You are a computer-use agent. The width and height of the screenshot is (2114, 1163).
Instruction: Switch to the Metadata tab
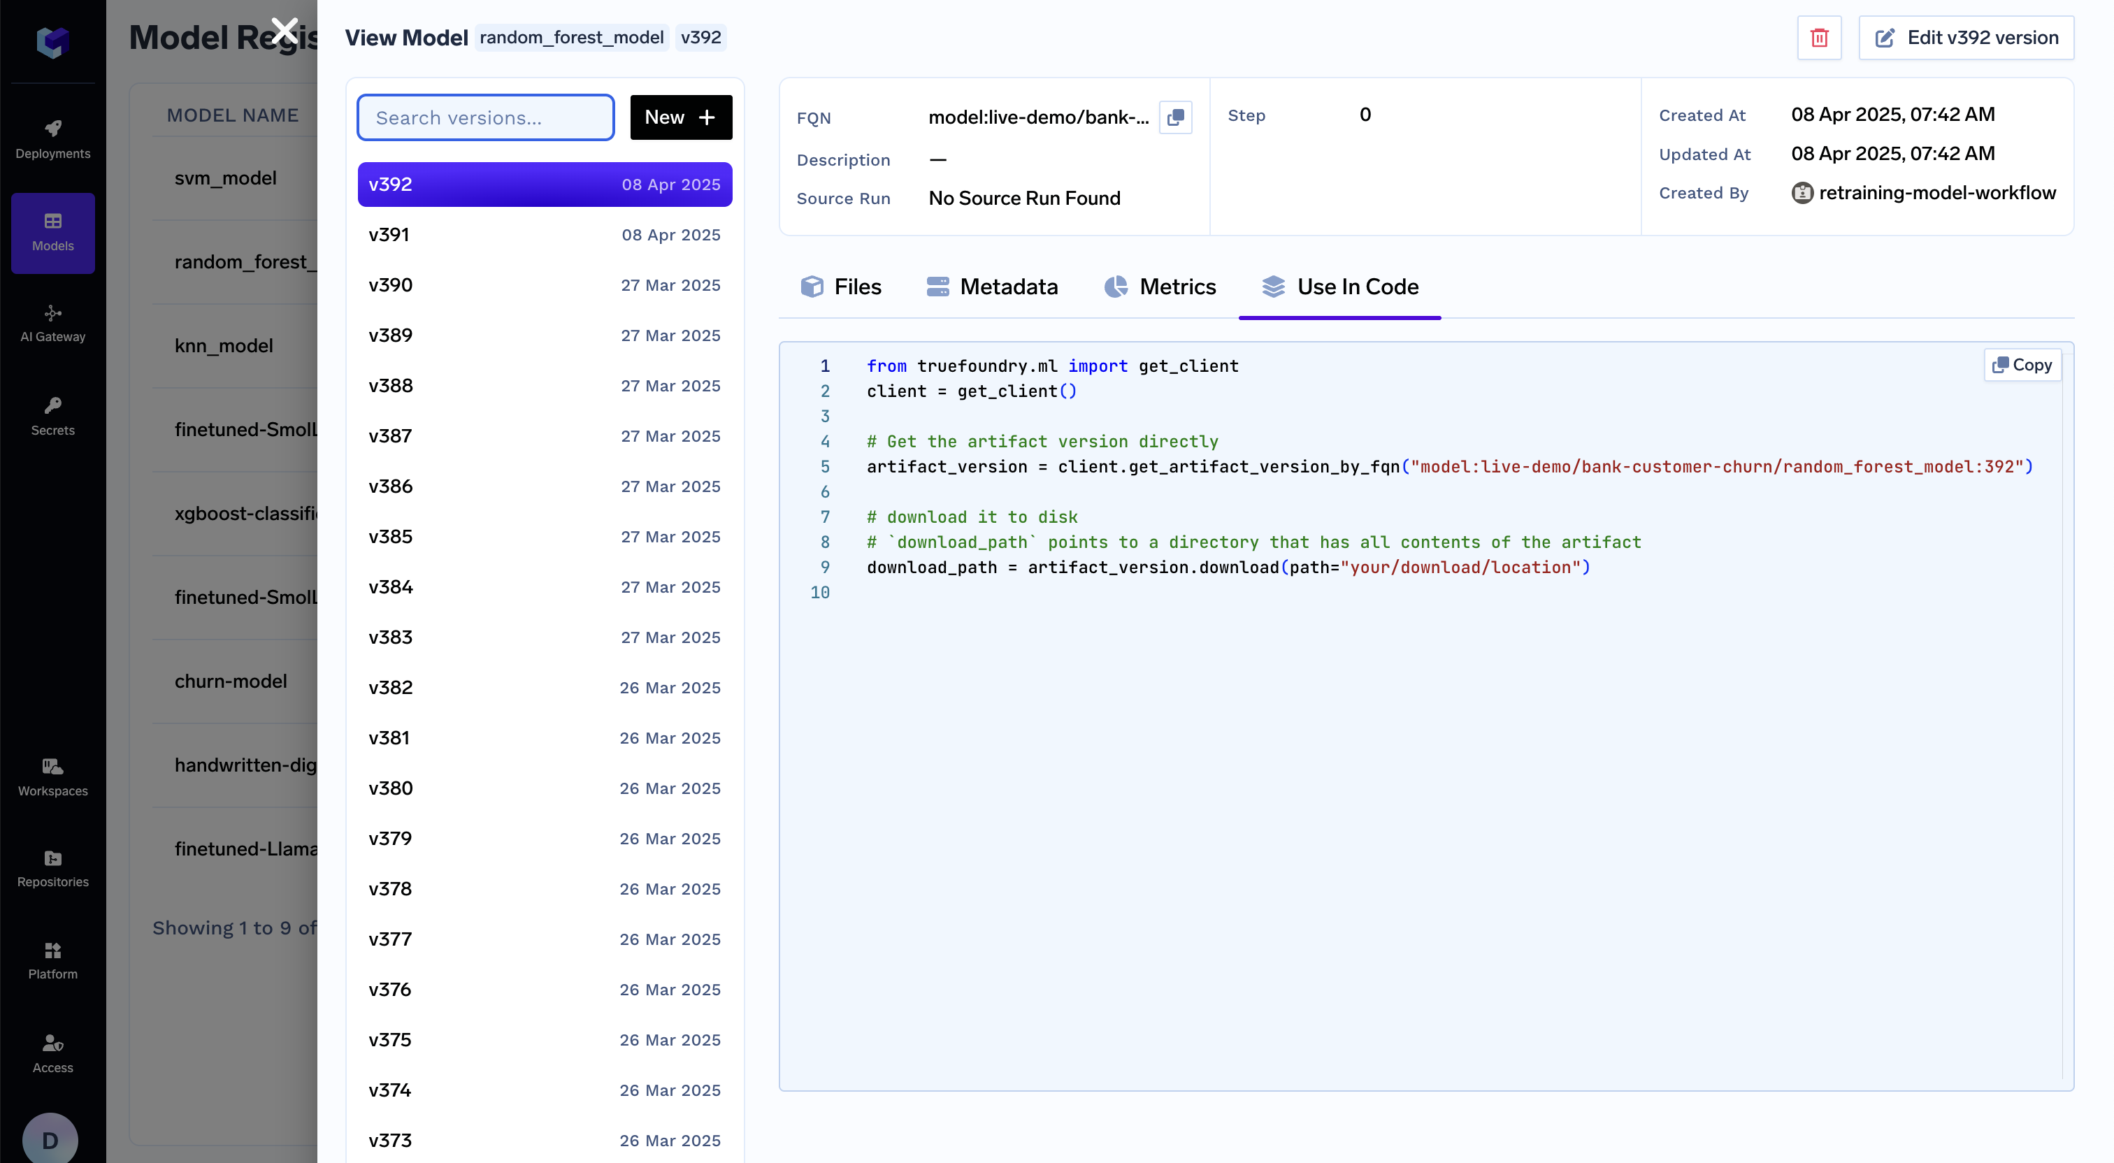click(x=991, y=287)
